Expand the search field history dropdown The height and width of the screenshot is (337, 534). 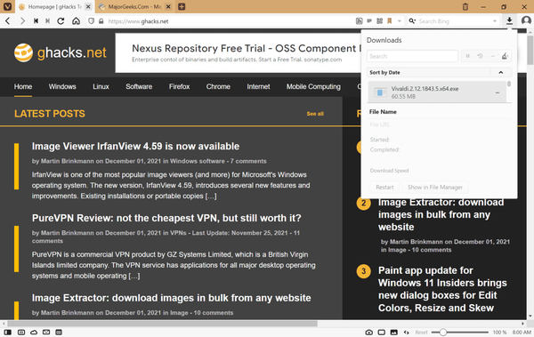(495, 21)
